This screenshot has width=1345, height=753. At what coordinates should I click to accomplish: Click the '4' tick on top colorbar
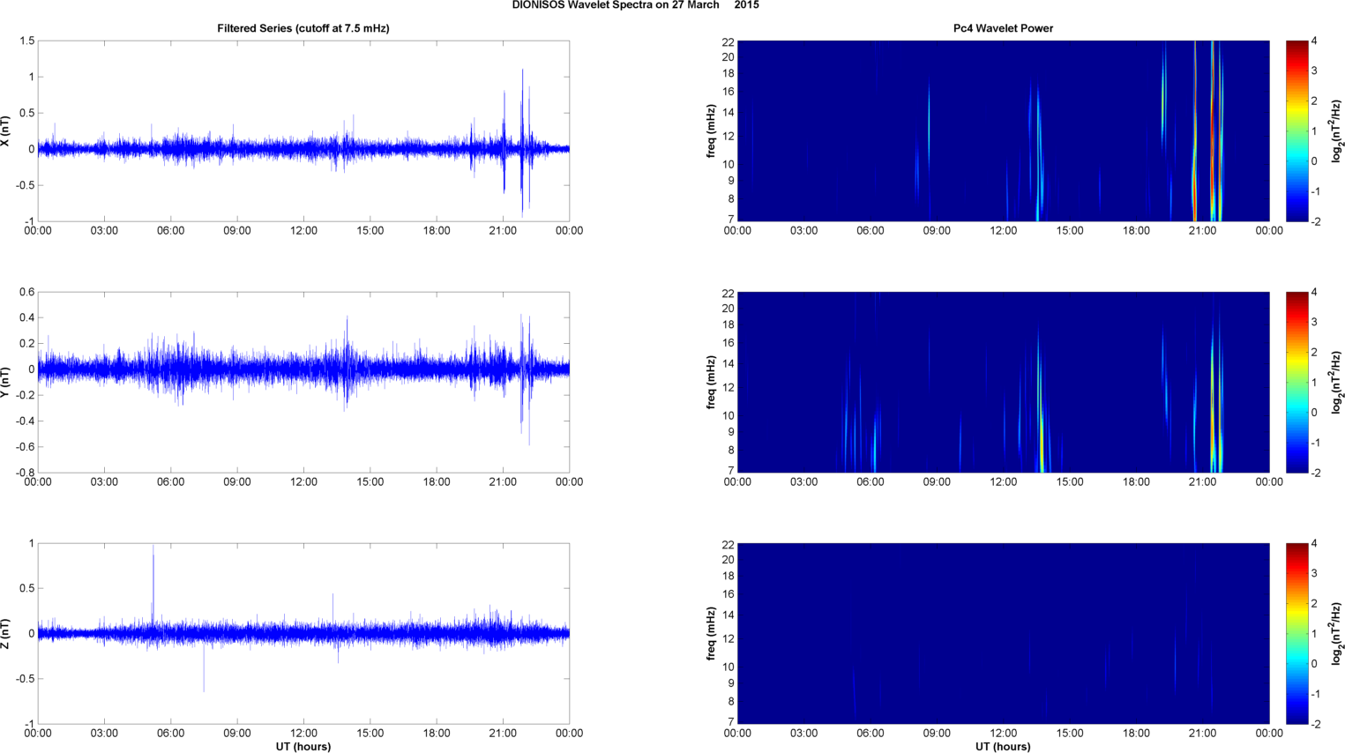point(1314,41)
